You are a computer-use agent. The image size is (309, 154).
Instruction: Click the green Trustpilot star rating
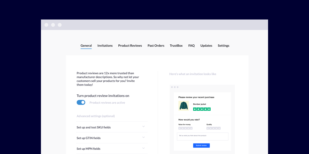coord(202,109)
